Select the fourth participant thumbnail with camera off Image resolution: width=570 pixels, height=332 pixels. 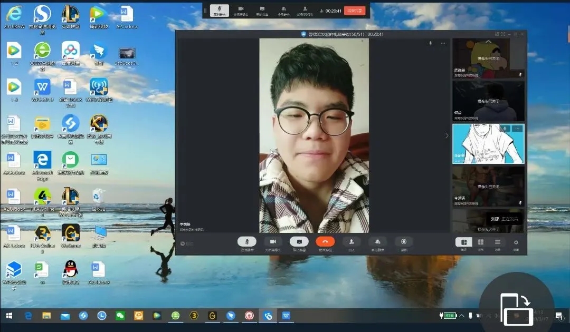tap(488, 187)
